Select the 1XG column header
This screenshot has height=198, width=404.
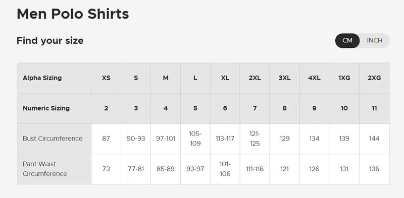click(x=344, y=78)
